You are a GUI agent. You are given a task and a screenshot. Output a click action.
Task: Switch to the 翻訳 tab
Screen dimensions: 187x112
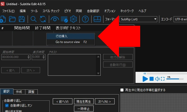point(6,91)
